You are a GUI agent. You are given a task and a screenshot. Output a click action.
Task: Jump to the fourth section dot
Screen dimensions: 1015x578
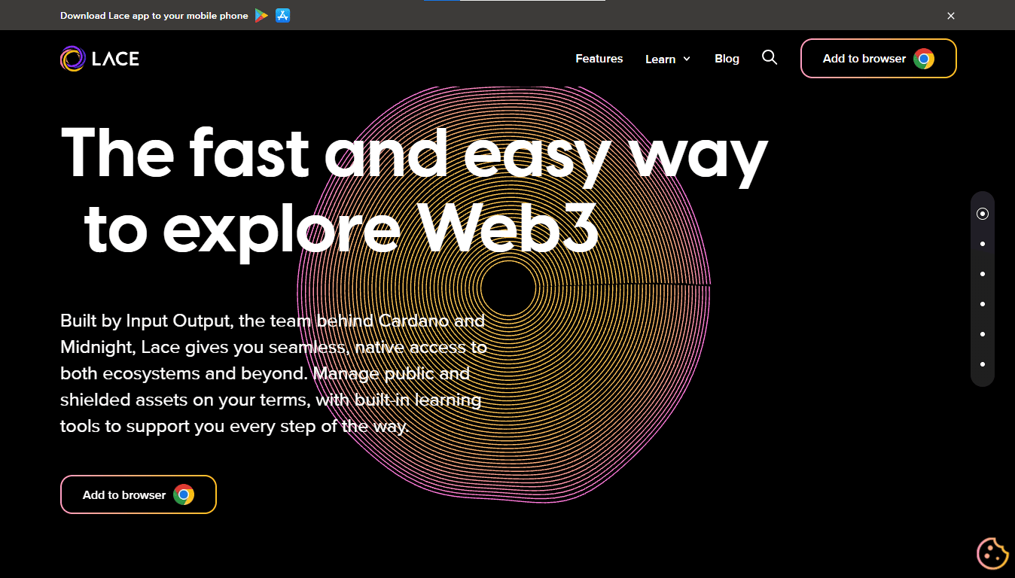pos(983,304)
